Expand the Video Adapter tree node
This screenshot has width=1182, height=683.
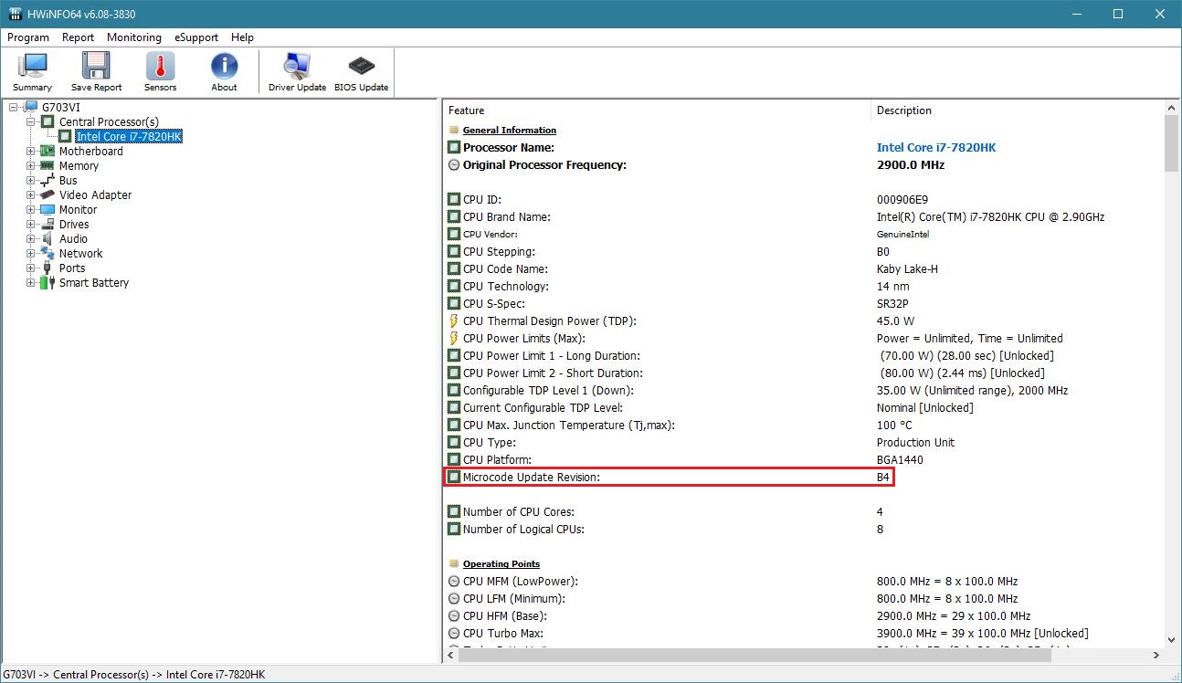(30, 194)
